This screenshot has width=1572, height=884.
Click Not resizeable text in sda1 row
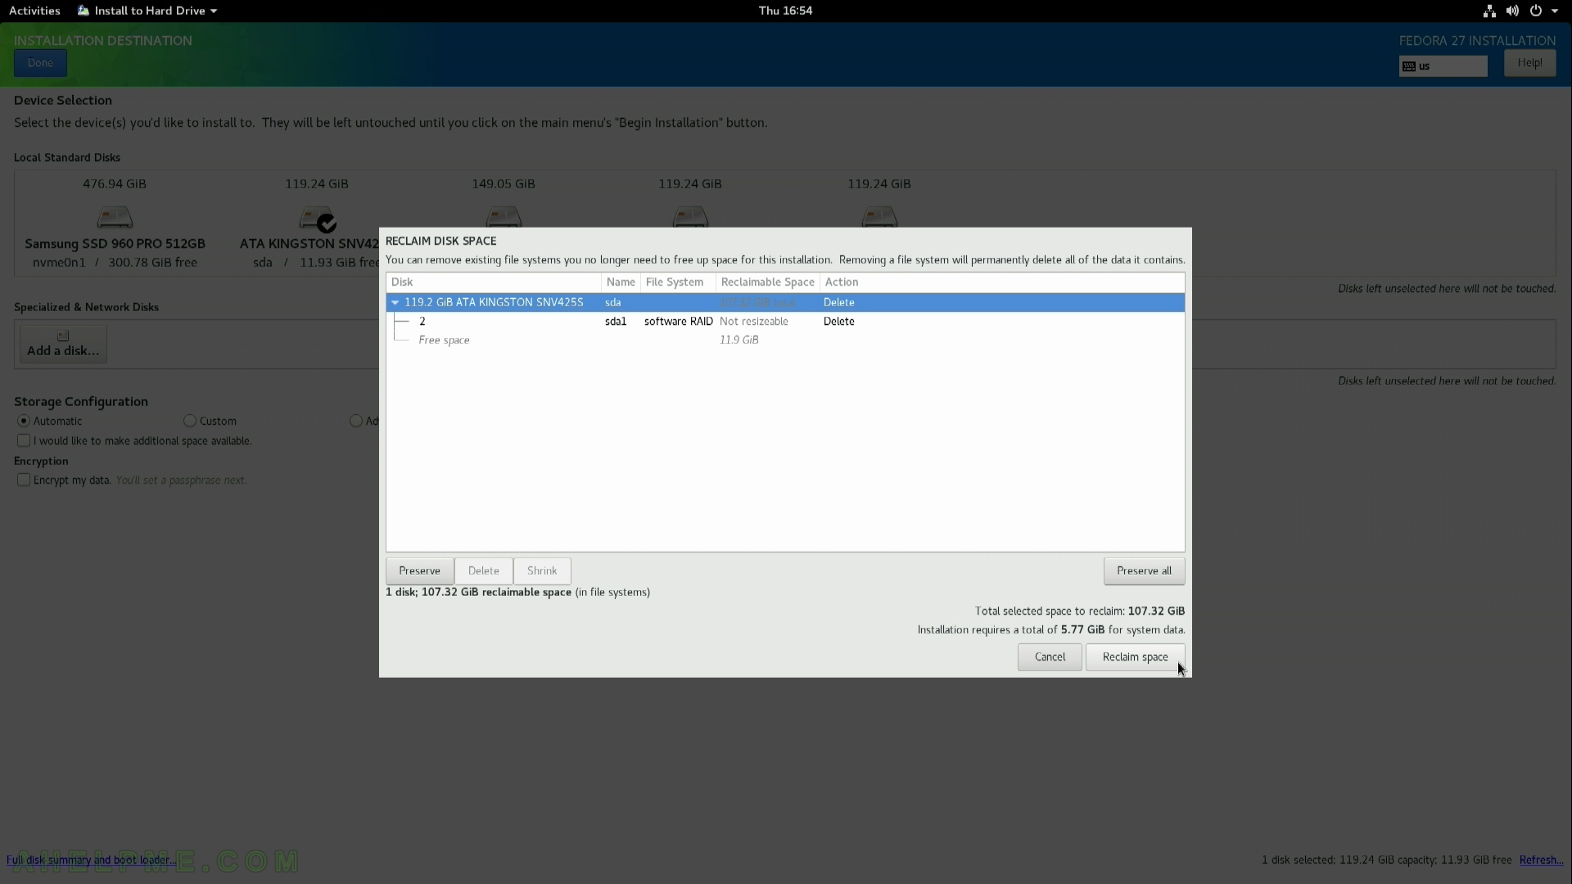[753, 321]
